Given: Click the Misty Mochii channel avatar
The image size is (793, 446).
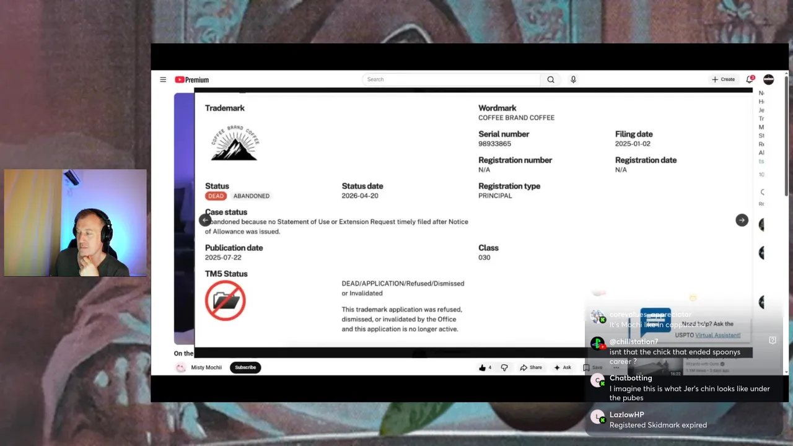Looking at the screenshot, I should pyautogui.click(x=180, y=367).
